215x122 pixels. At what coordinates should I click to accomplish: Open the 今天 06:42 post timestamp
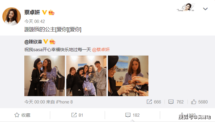[x=35, y=21]
